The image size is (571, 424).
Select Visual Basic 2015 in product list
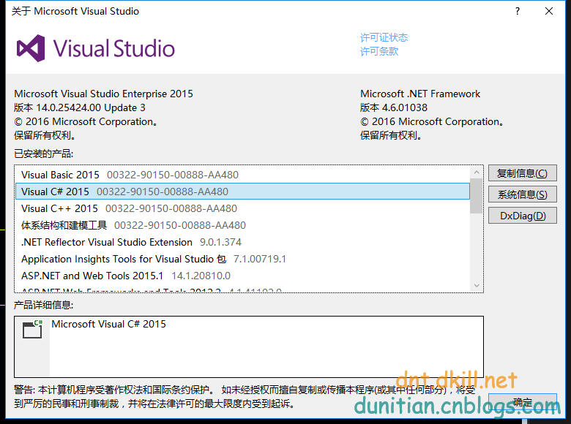pos(242,175)
